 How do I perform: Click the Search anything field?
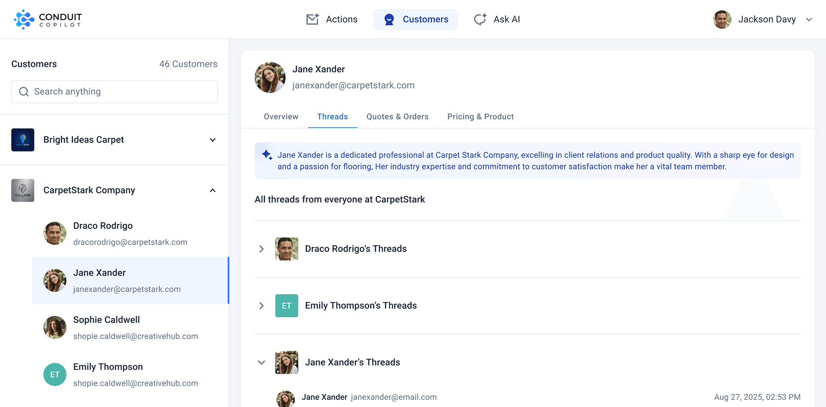click(114, 92)
